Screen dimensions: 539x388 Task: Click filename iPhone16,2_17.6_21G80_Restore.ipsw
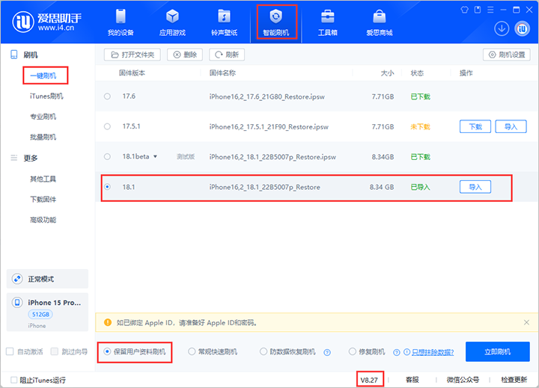267,97
